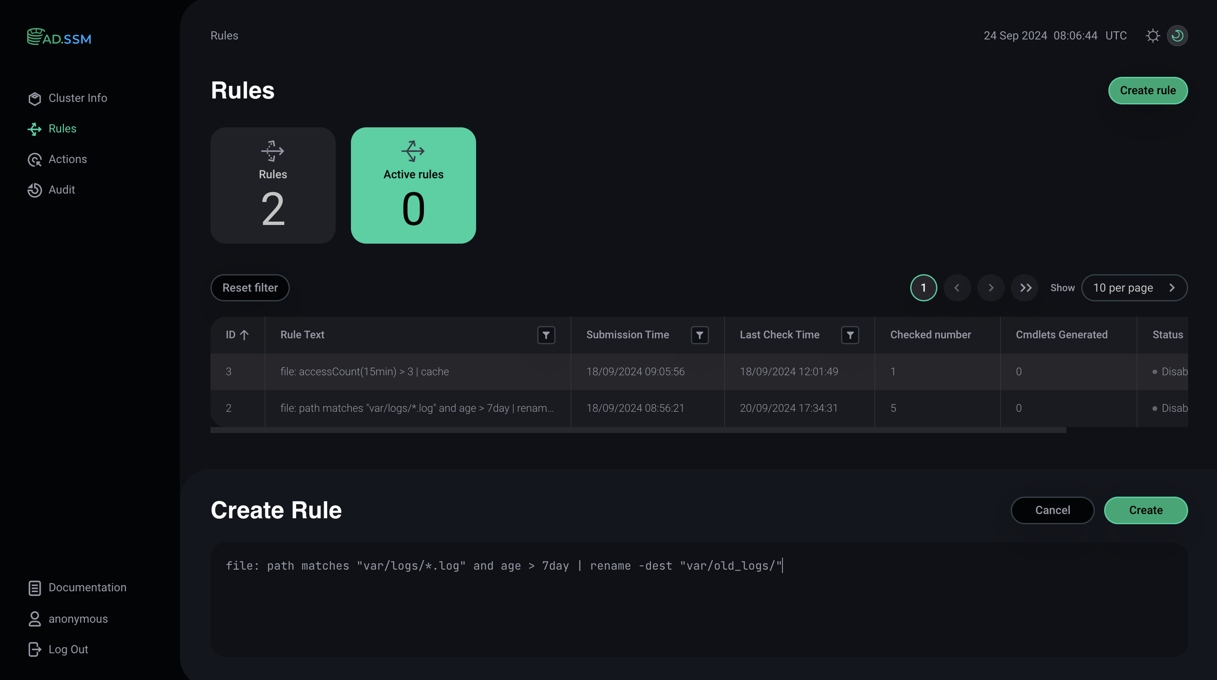The width and height of the screenshot is (1217, 680).
Task: Switch to dark theme moon icon
Action: click(x=1177, y=36)
